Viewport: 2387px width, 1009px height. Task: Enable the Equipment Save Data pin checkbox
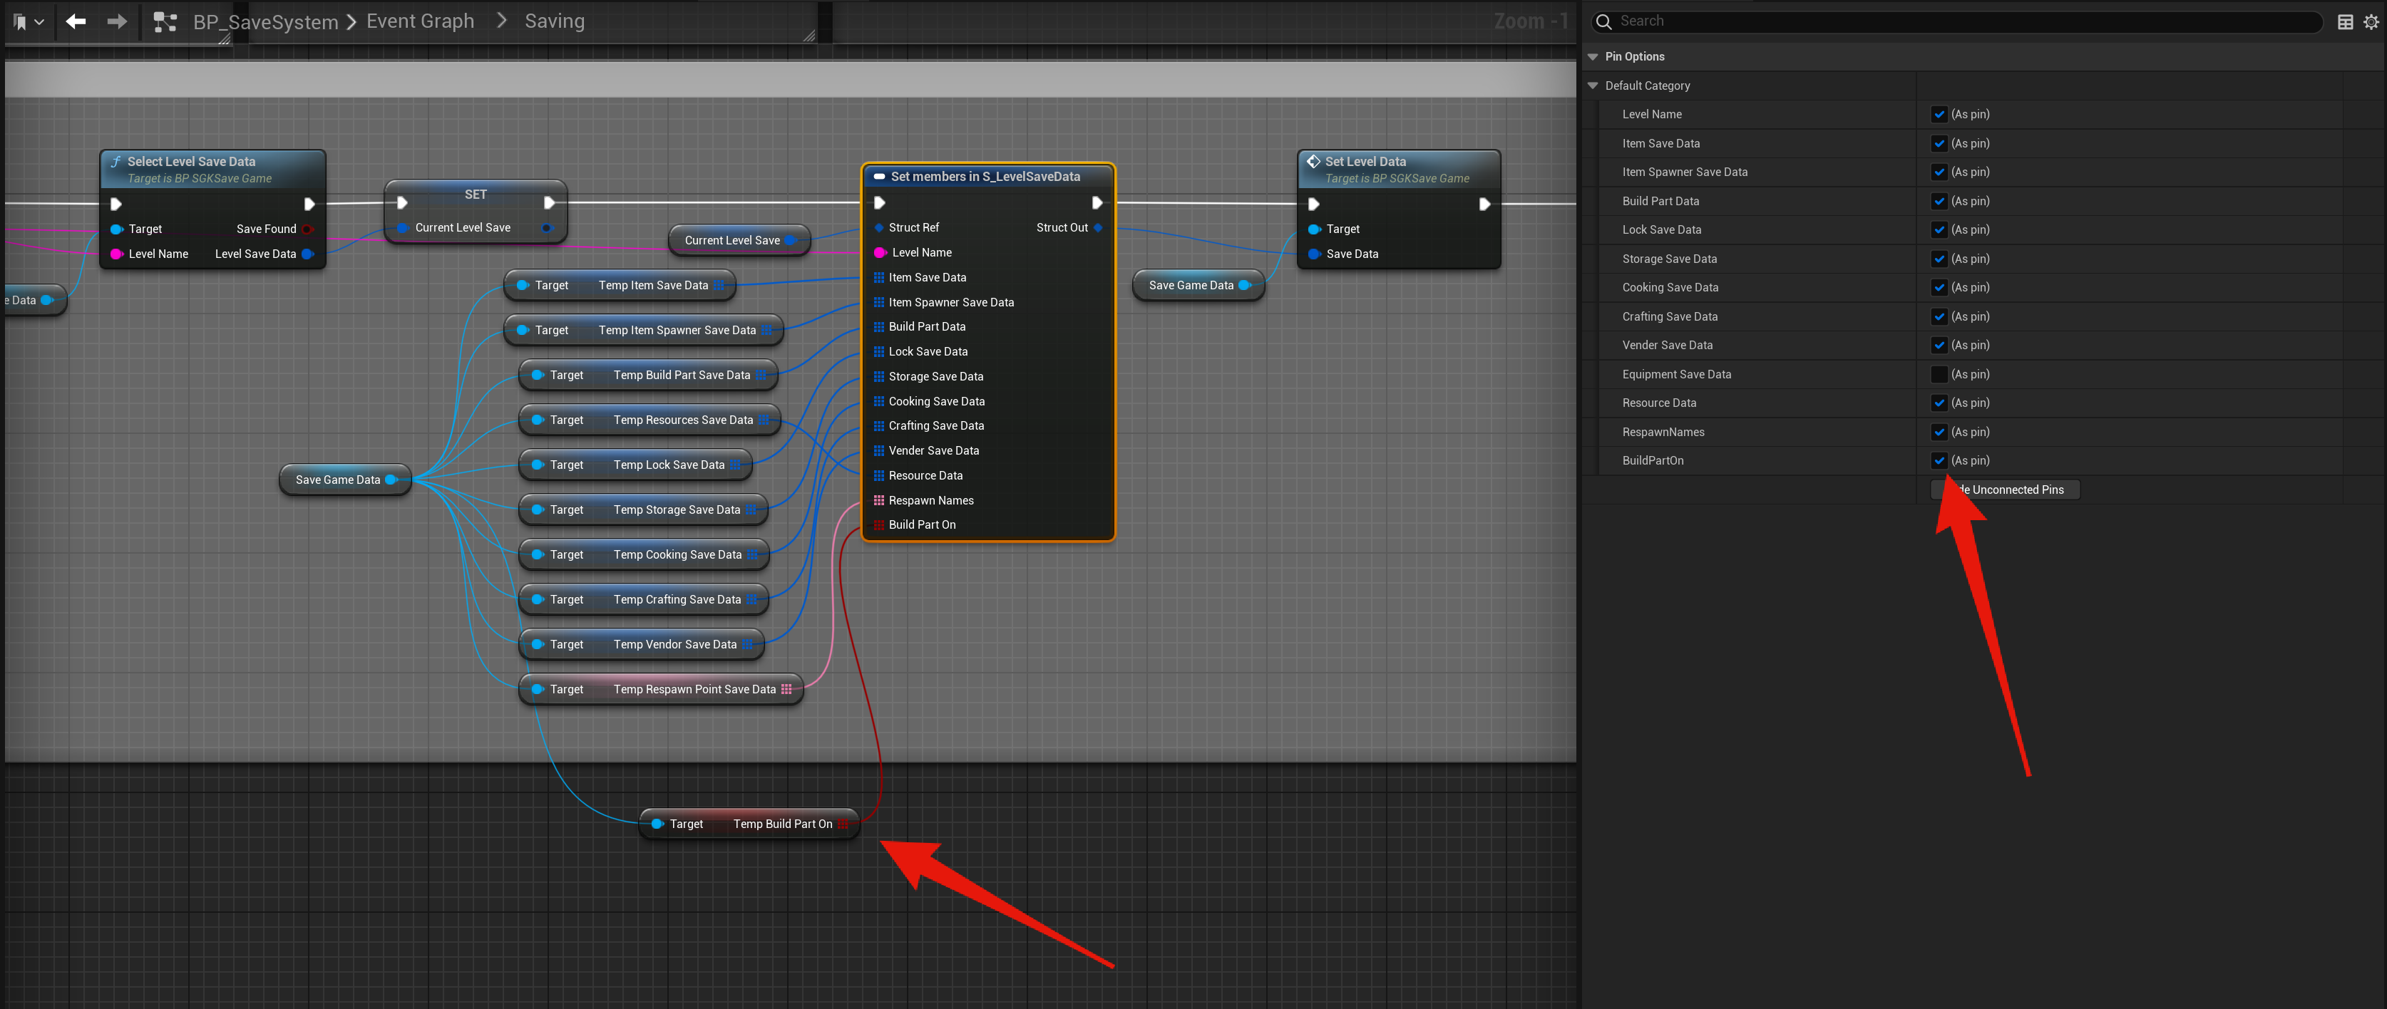click(1939, 374)
